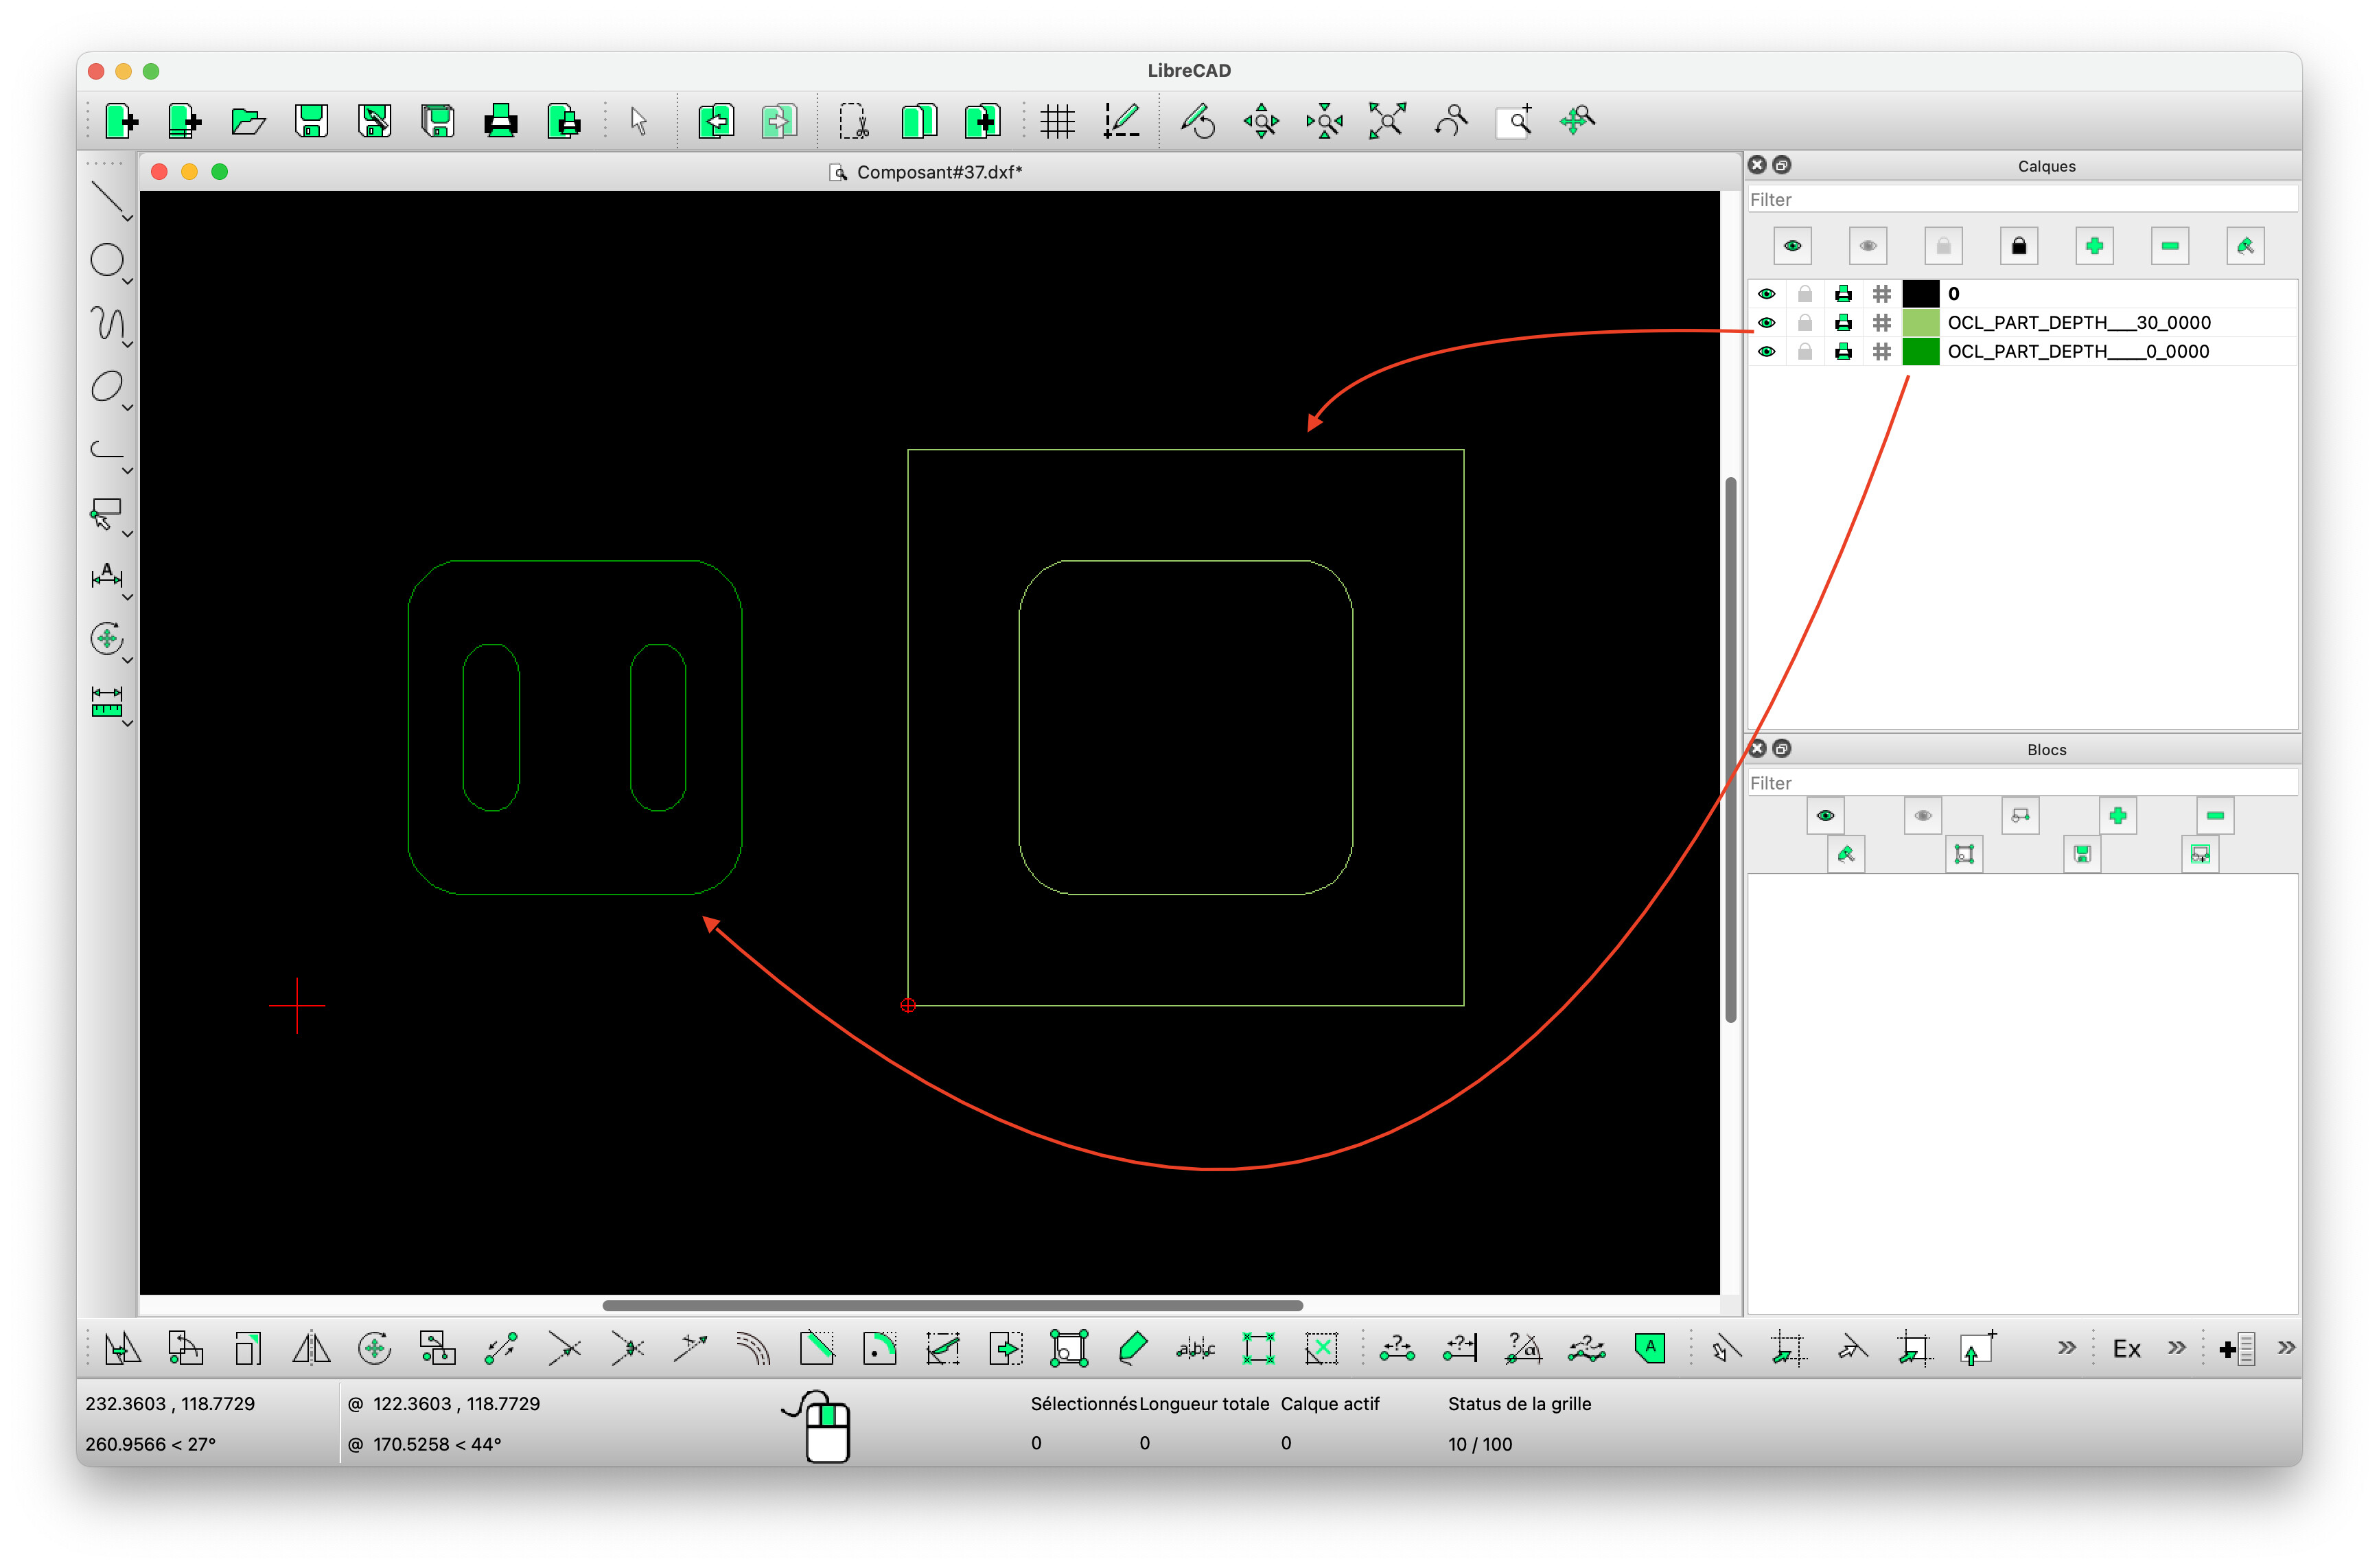Hide the OCL_PART_DEPTH___30_0000 layer via eye
Image resolution: width=2379 pixels, height=1568 pixels.
click(x=1766, y=322)
